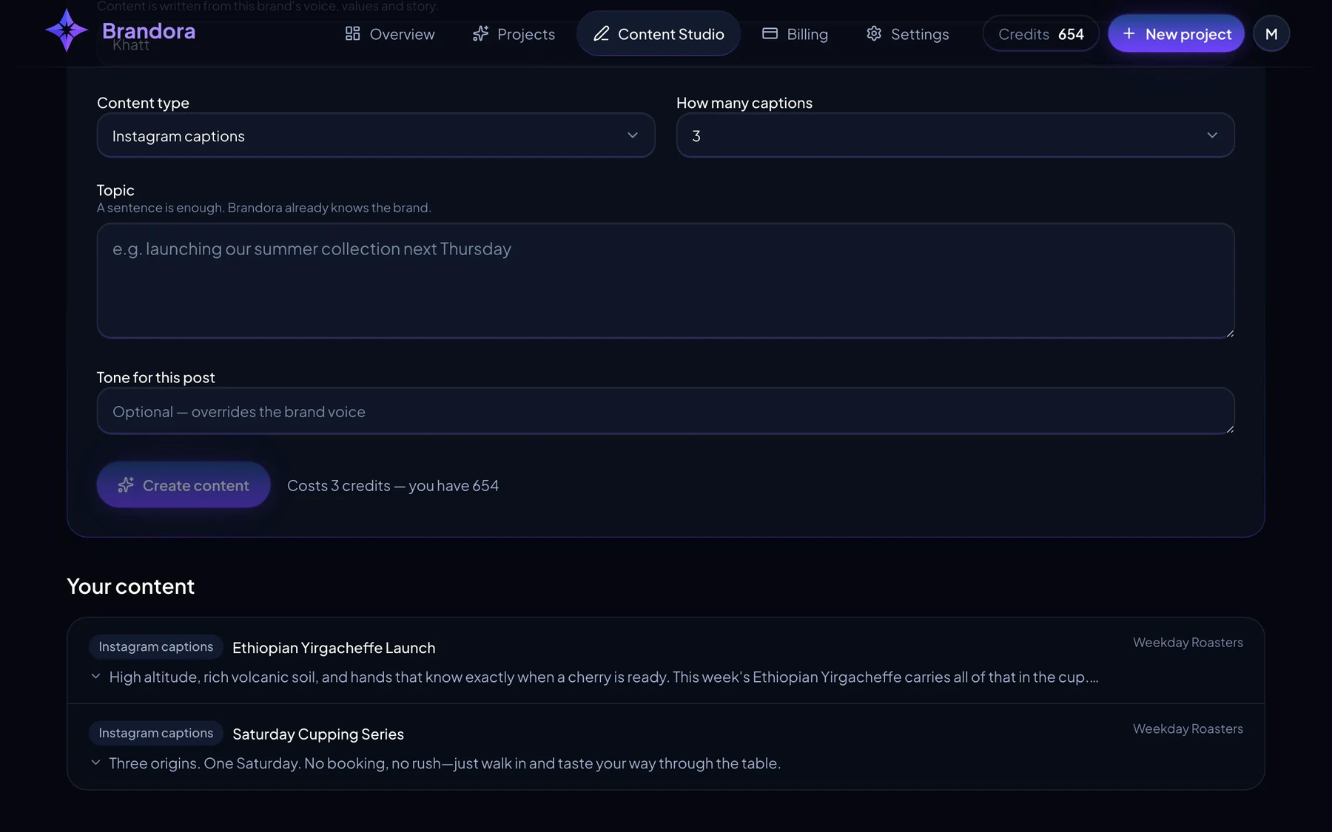This screenshot has height=832, width=1332.
Task: Click the Settings gear icon
Action: pos(874,33)
